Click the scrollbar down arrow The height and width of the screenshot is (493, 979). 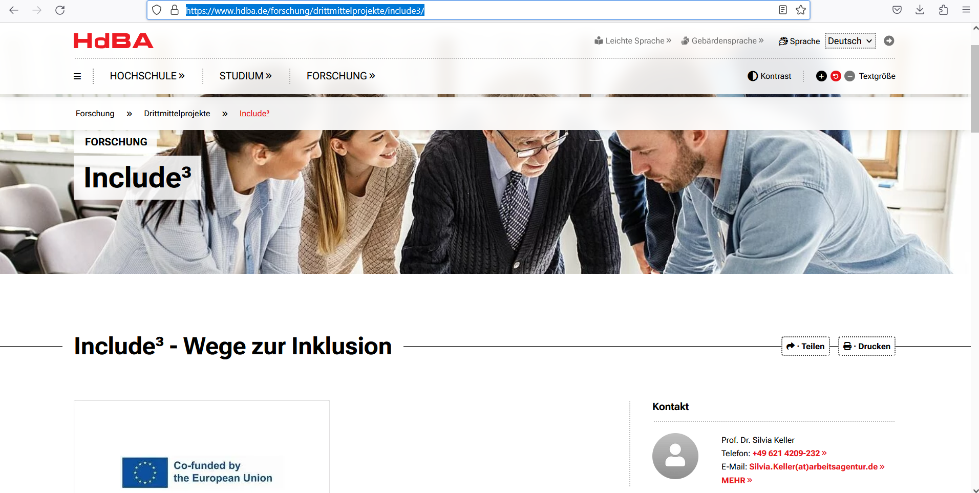[975, 489]
